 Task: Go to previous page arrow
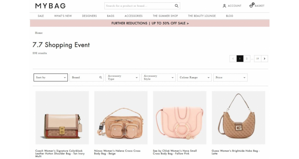click(x=233, y=58)
